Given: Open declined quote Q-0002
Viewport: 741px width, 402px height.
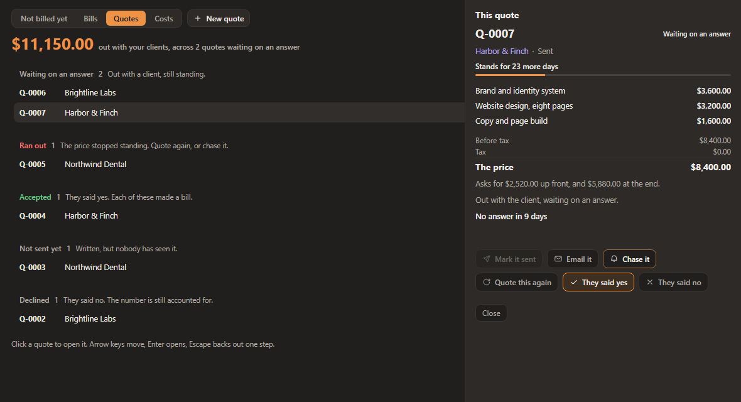Looking at the screenshot, I should coord(239,318).
